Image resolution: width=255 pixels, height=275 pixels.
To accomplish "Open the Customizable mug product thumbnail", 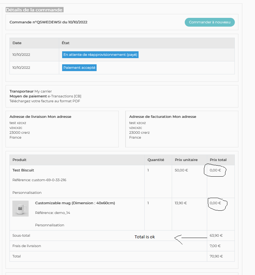I will (x=20, y=208).
